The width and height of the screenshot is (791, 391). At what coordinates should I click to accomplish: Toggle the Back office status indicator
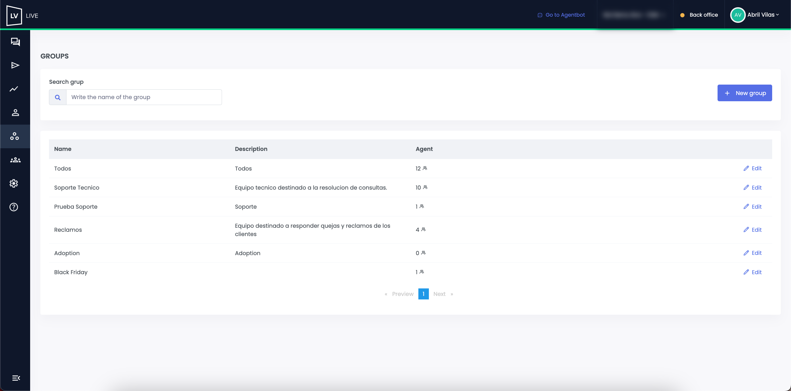coord(699,15)
